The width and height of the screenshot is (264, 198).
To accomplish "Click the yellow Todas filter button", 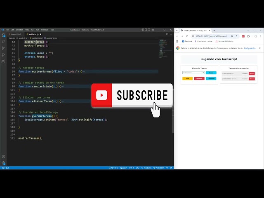I will 187,79.
